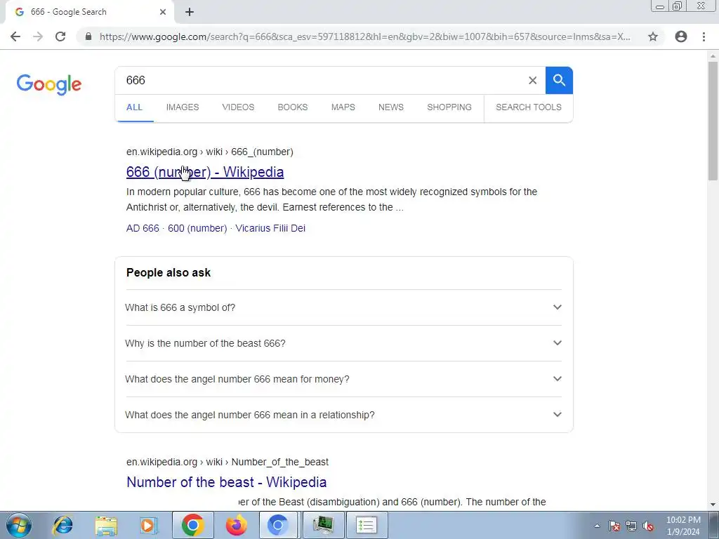
Task: Open the clock showing 10:02 PM
Action: tap(683, 526)
